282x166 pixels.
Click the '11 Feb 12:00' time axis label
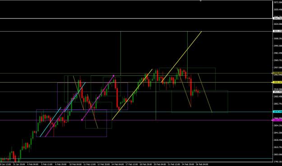click(x=89, y=164)
